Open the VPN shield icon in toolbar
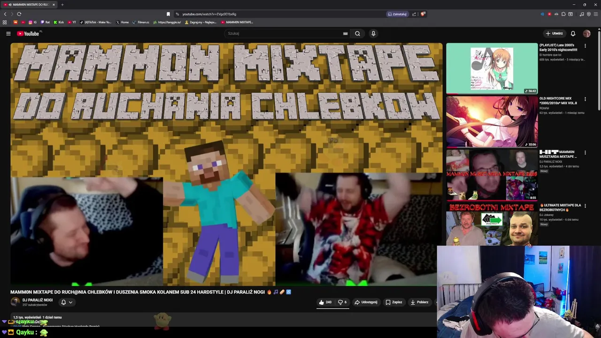Screen dimensions: 601x338 point(589,14)
